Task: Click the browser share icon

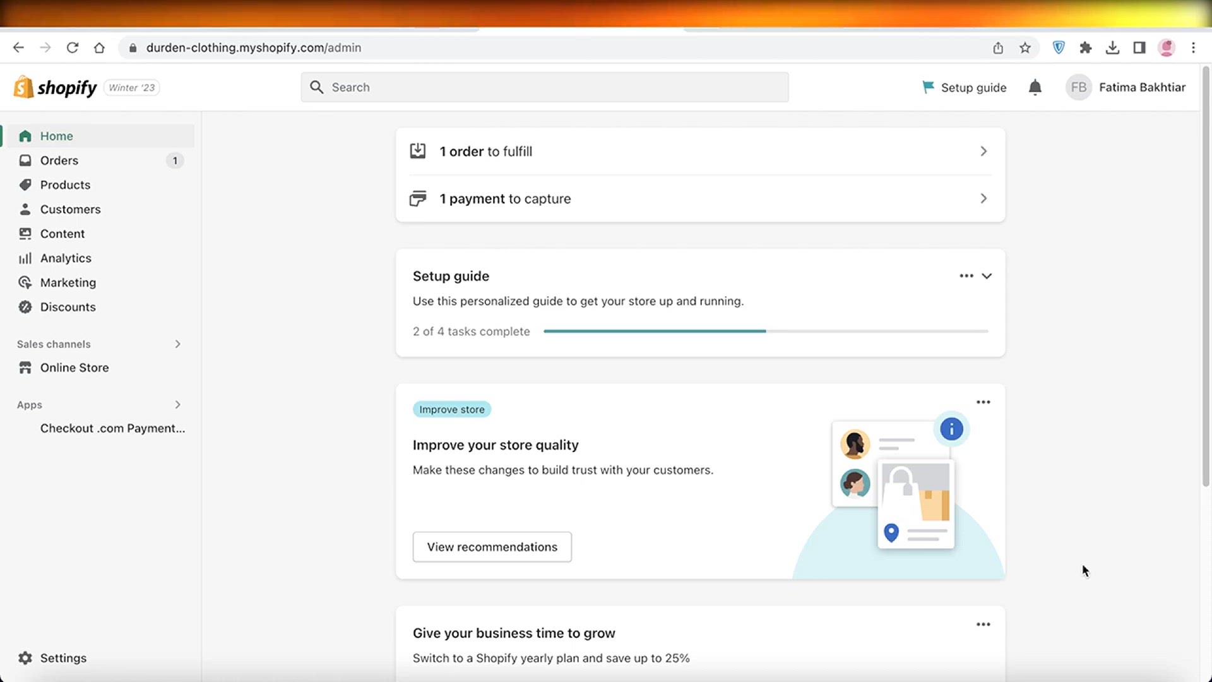Action: pyautogui.click(x=998, y=47)
